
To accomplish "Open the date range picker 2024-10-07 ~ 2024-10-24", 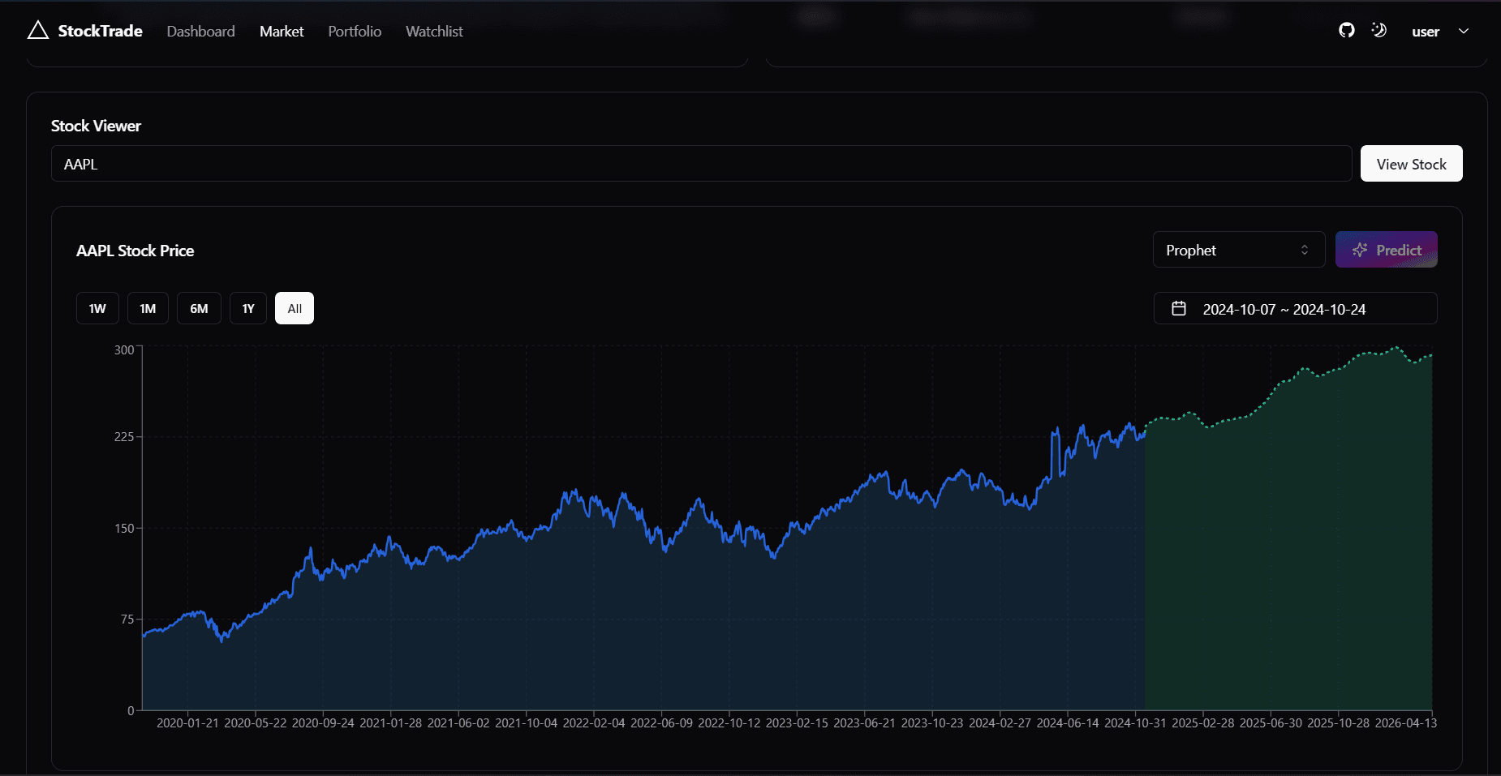I will (1295, 309).
